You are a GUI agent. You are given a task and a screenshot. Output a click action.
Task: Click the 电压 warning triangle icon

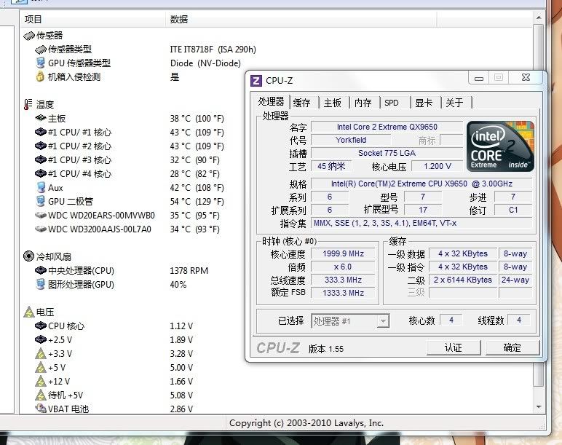coord(28,312)
